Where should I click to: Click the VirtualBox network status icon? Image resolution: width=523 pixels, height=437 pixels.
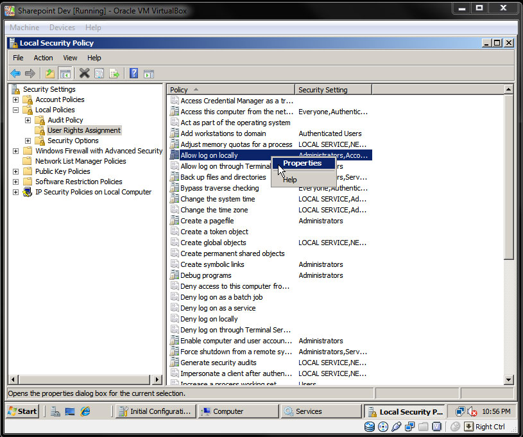409,427
